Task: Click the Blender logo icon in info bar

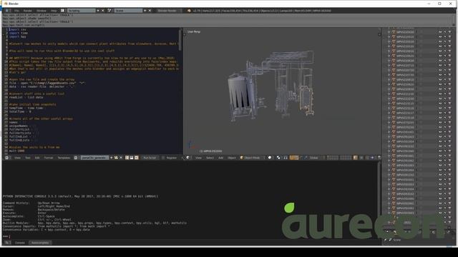Action: pyautogui.click(x=189, y=11)
